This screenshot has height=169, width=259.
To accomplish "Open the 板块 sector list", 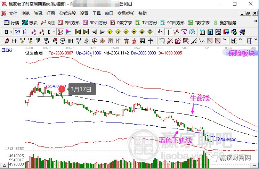I will [30, 23].
